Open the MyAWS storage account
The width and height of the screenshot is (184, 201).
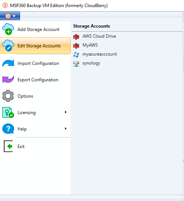click(90, 45)
